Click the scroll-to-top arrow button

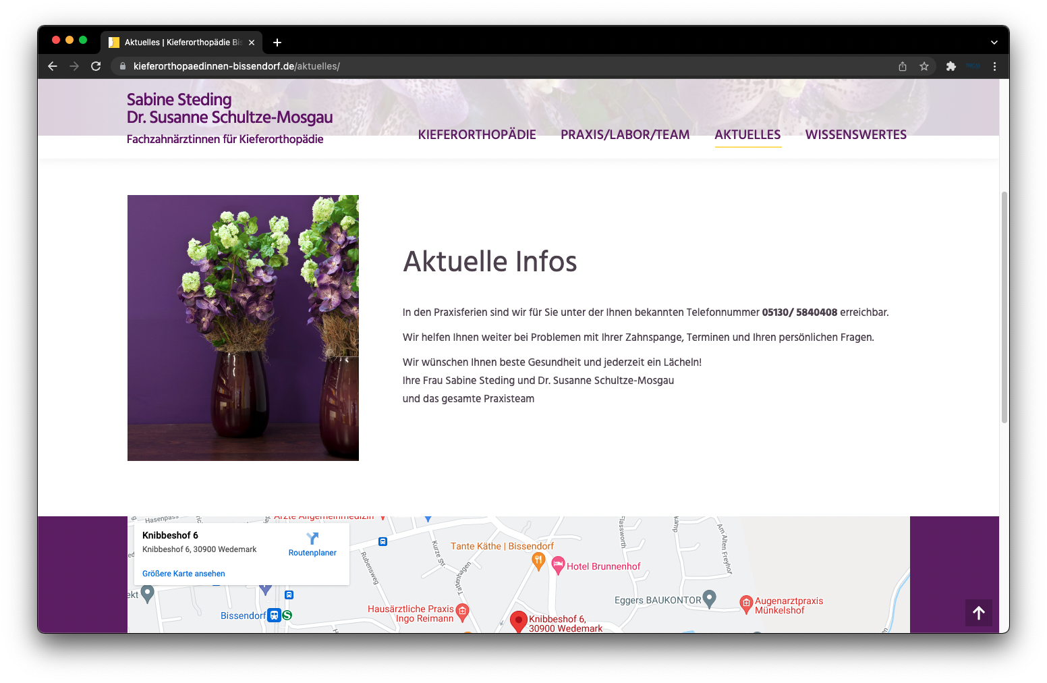point(978,613)
